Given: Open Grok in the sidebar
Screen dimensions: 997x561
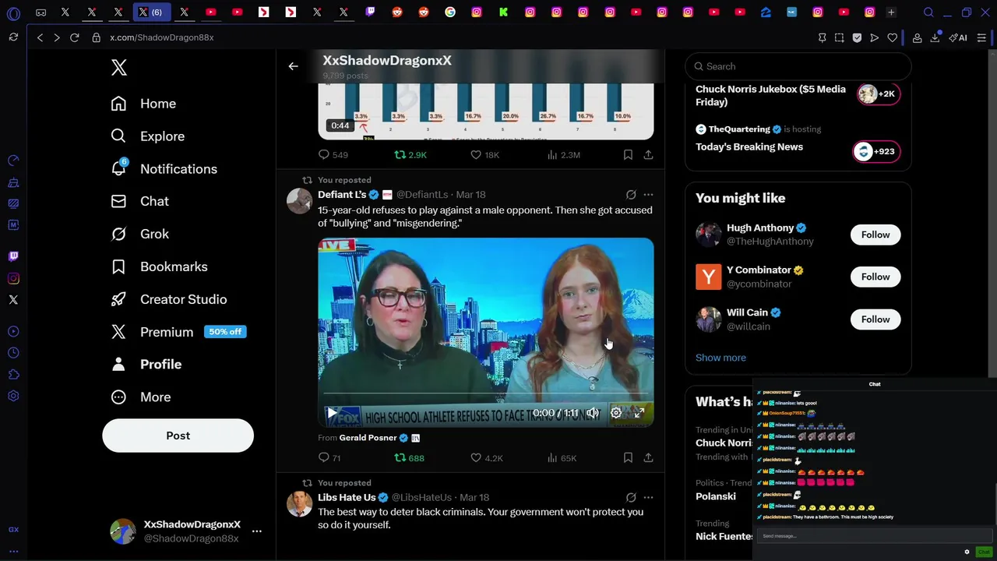Looking at the screenshot, I should 140,234.
